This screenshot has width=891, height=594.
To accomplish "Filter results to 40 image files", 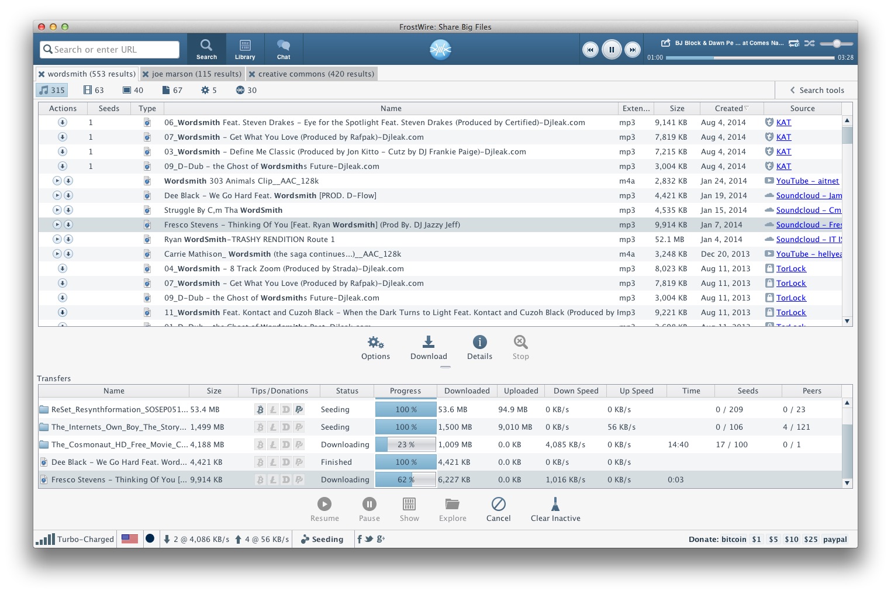I will pos(133,90).
